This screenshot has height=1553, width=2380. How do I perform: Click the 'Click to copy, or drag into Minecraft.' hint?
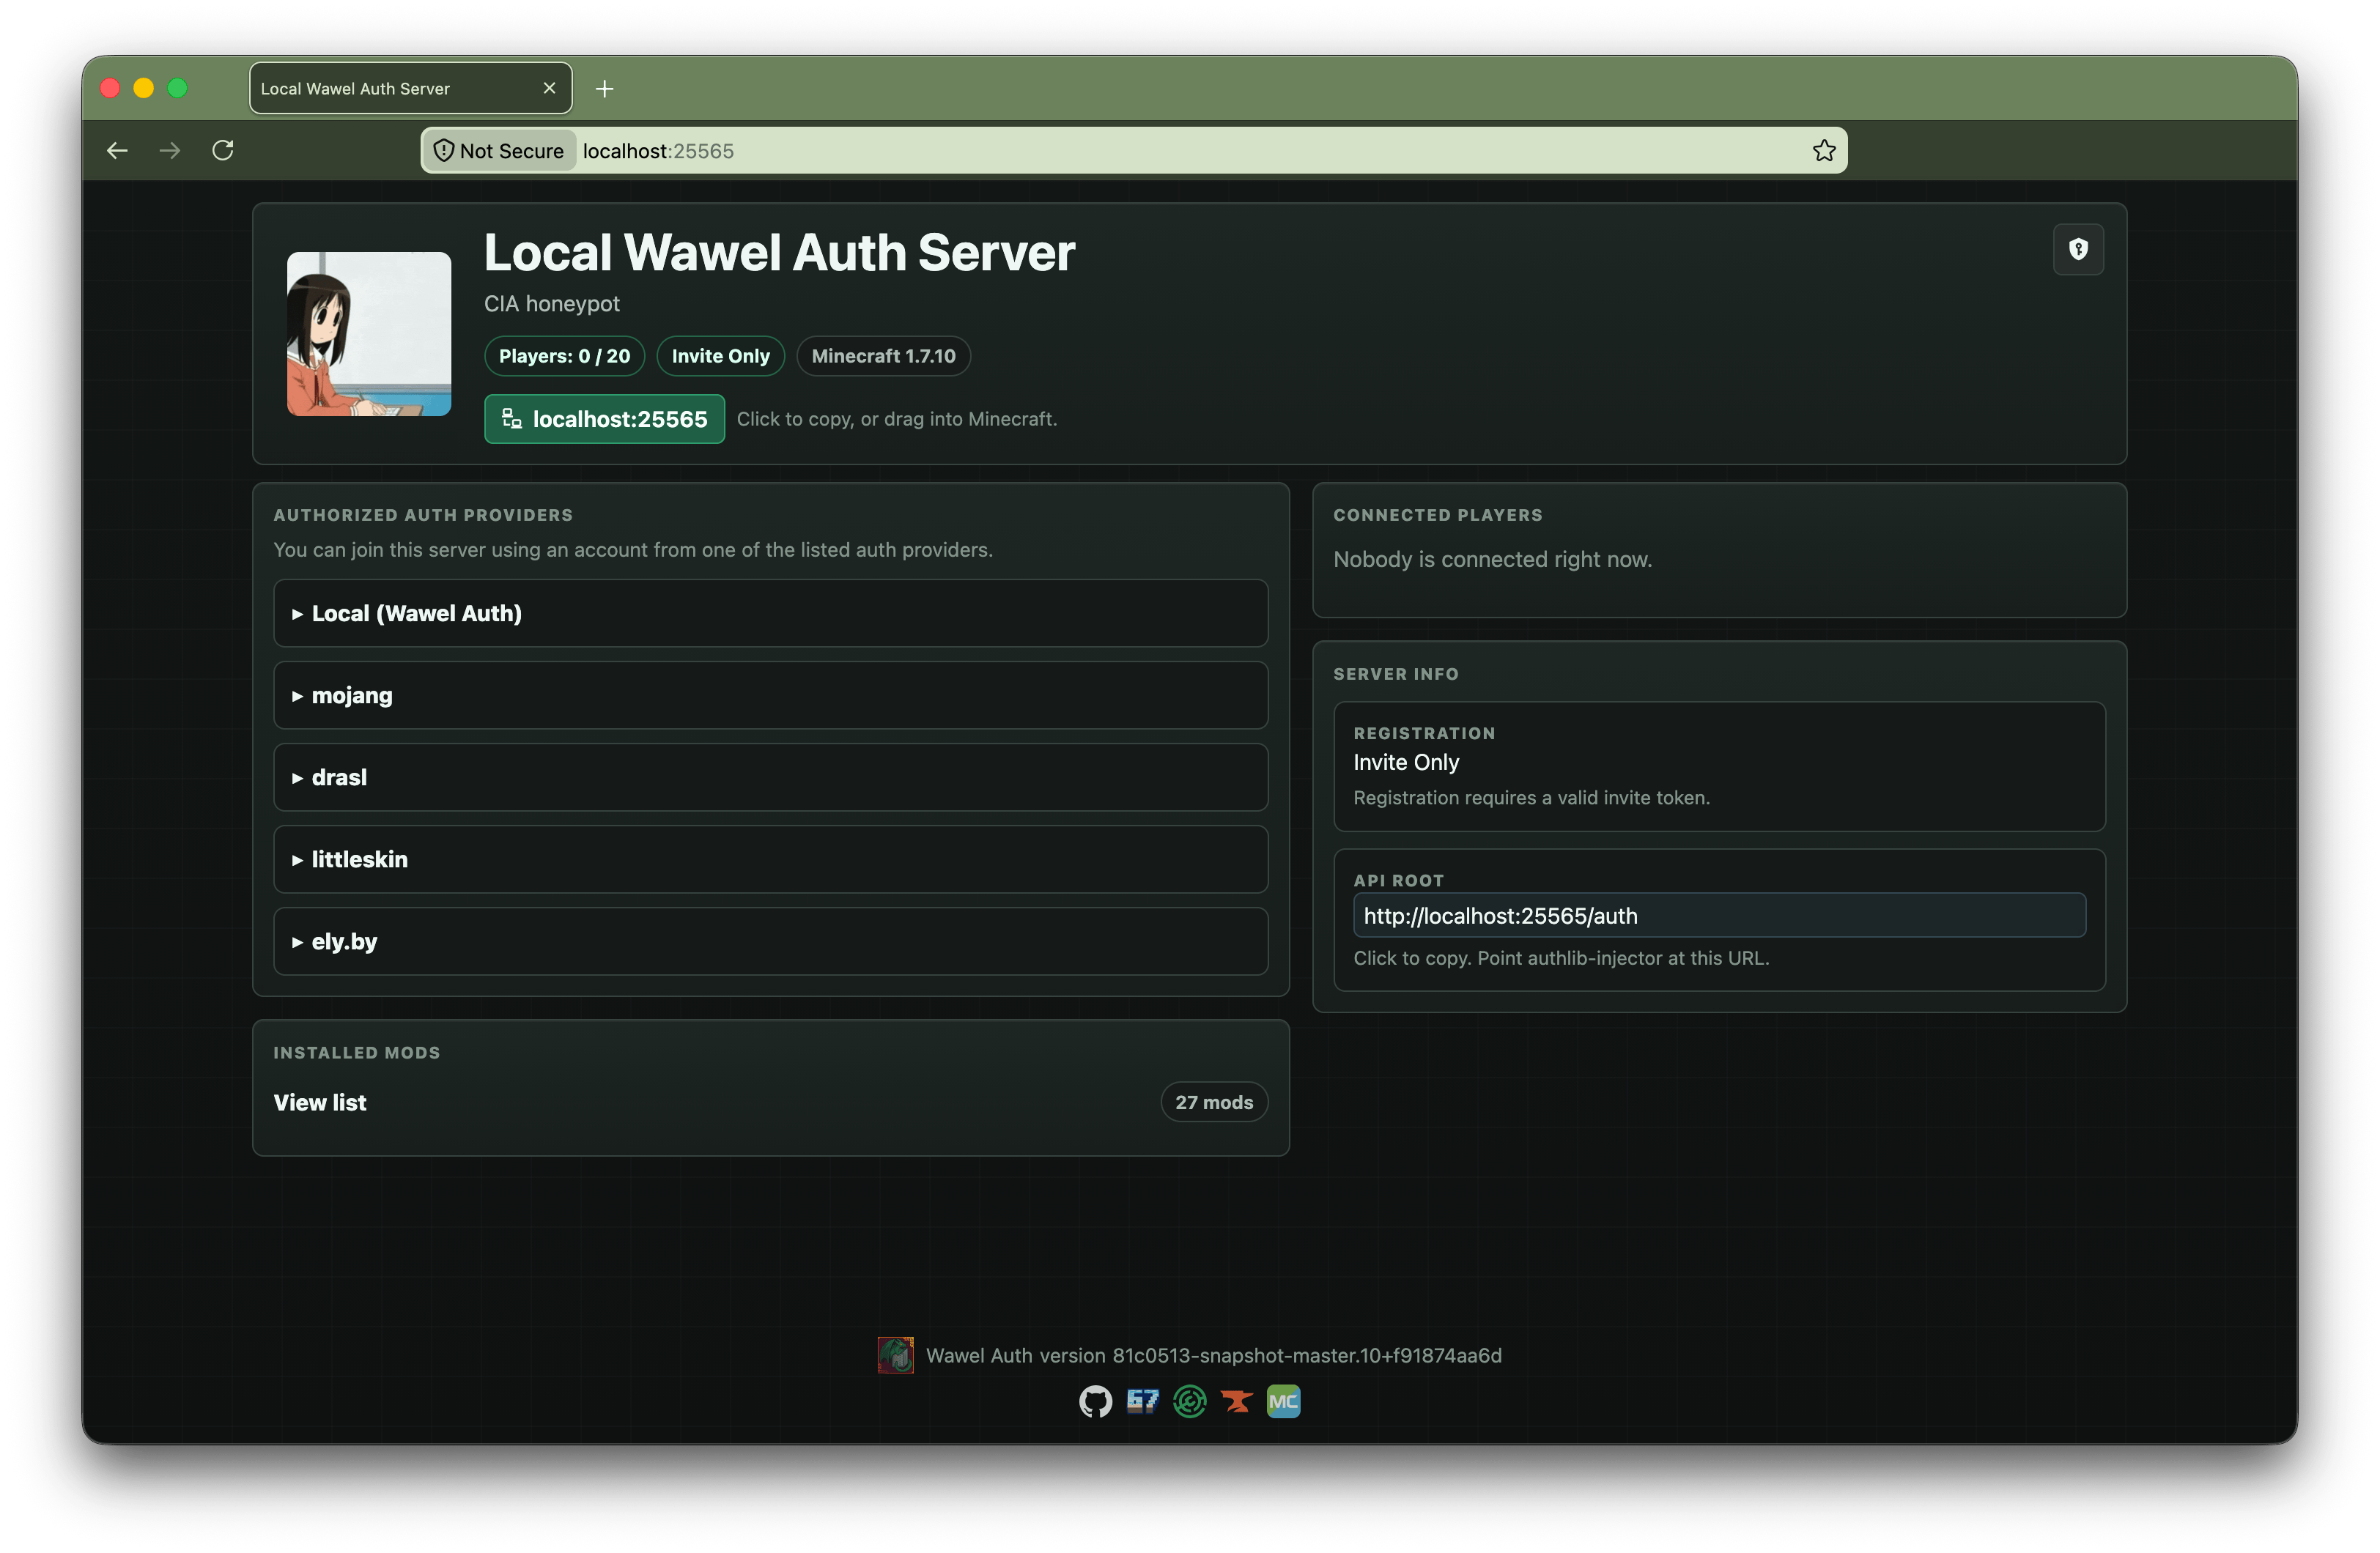point(896,419)
